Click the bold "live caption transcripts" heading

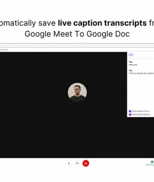pos(102,23)
